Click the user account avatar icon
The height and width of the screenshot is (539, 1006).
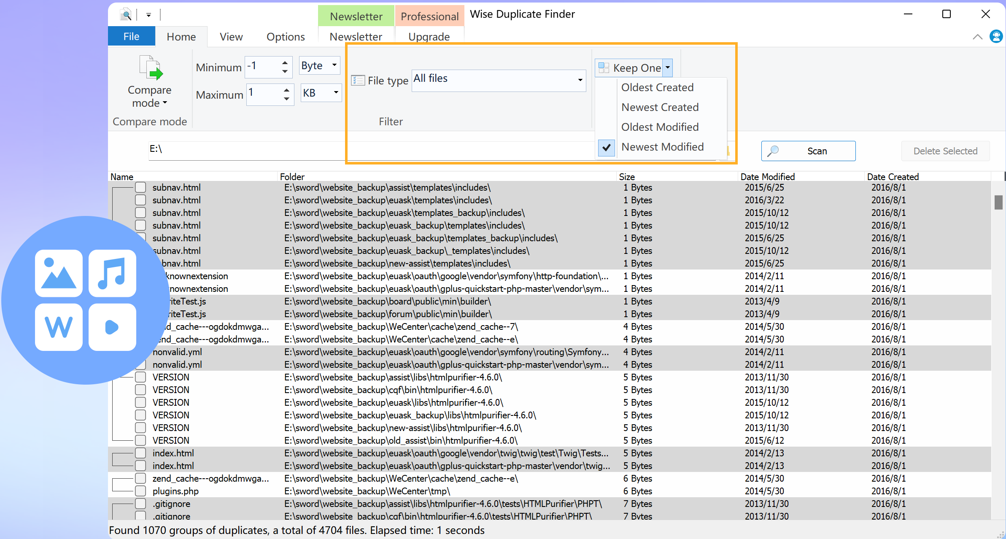pyautogui.click(x=996, y=36)
